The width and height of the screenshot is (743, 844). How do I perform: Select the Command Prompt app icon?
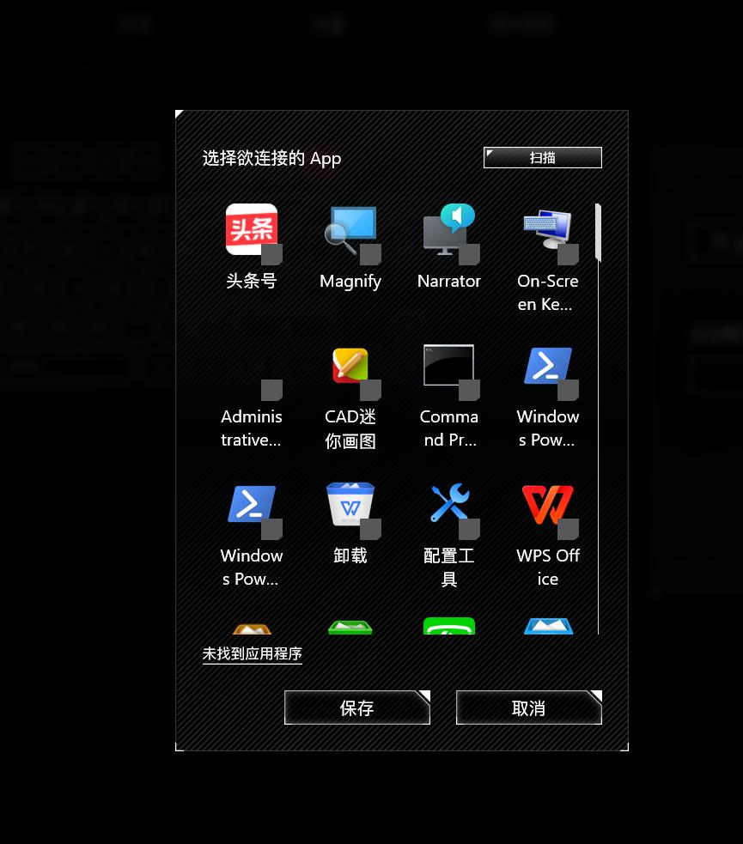[449, 364]
